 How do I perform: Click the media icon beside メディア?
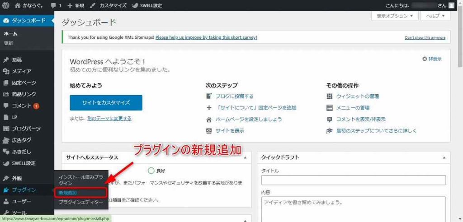click(5, 71)
